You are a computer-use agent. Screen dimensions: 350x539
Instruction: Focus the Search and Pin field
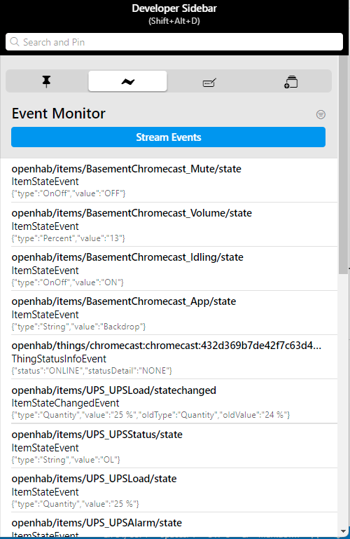pyautogui.click(x=174, y=42)
